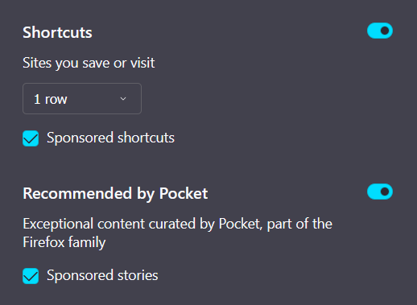
Task: Click the cyan track of the Shortcuts switch
Action: 373,31
